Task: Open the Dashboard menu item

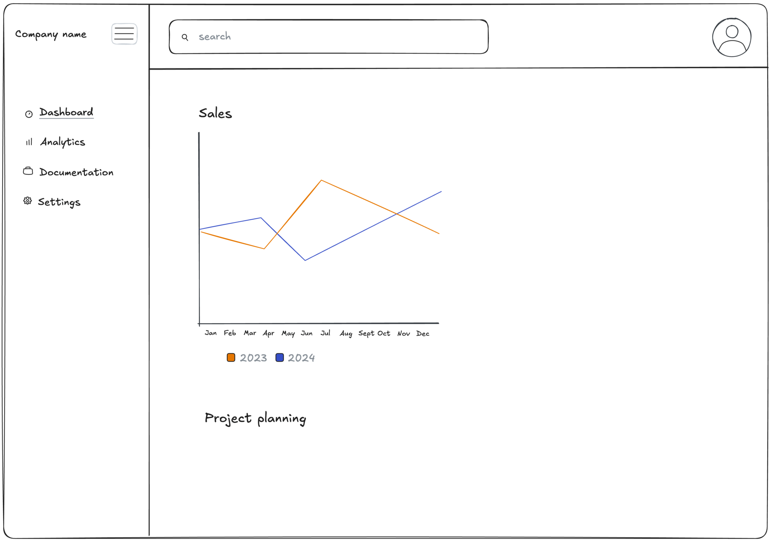Action: [x=66, y=112]
